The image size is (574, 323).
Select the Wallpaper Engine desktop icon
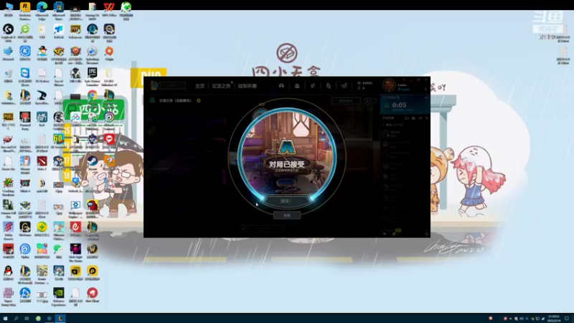75,207
